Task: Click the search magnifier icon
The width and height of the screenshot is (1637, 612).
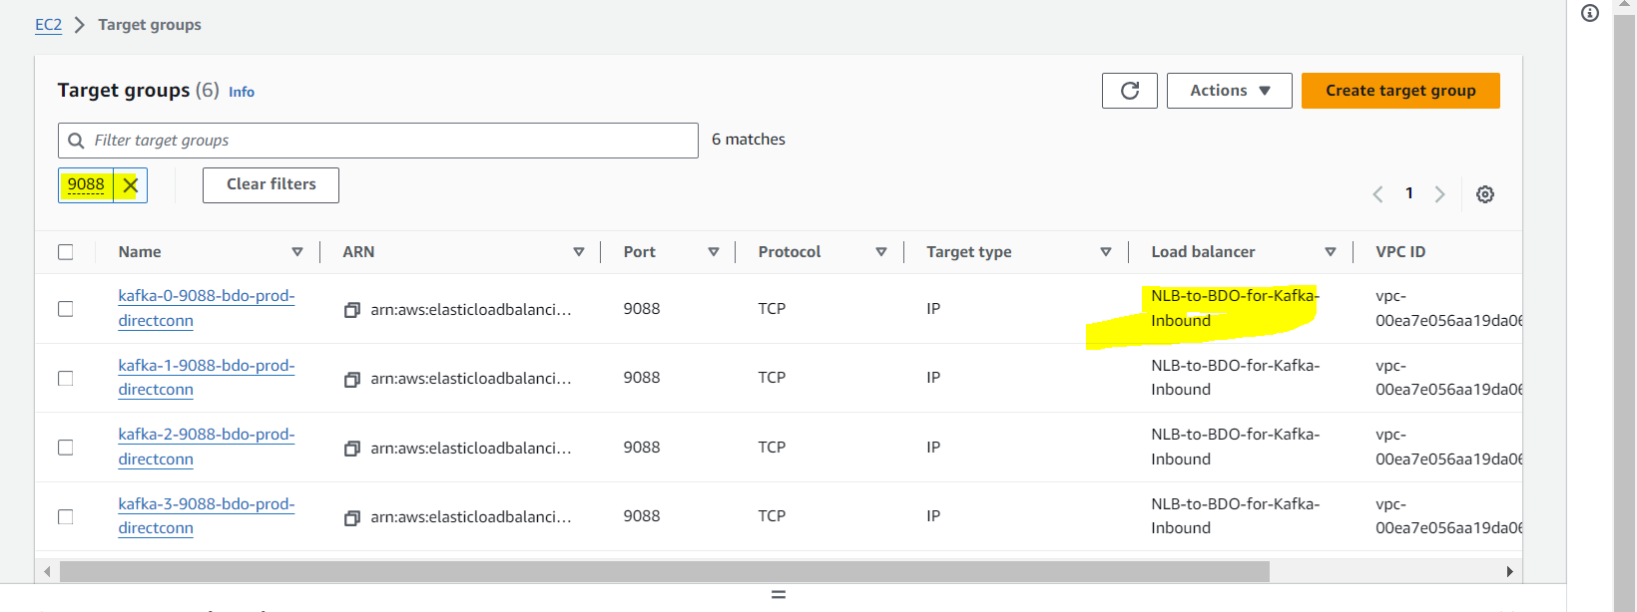Action: 76,141
